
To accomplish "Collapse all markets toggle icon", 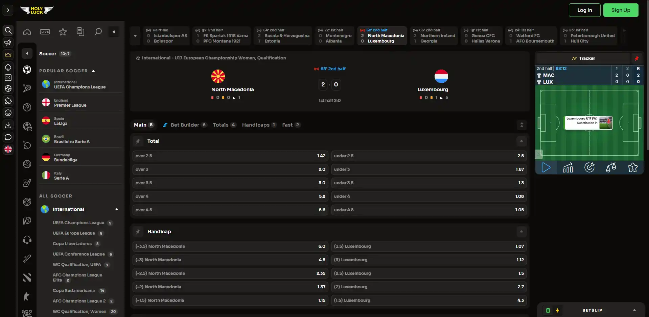I will coord(521,125).
